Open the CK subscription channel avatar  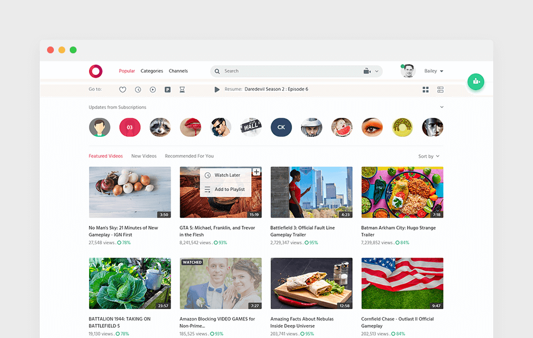point(281,128)
